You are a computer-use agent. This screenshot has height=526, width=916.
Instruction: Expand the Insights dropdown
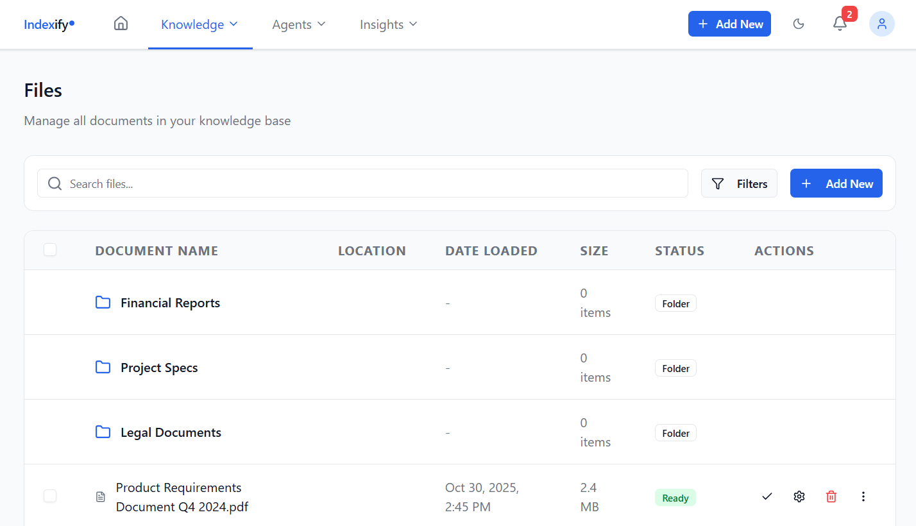point(387,24)
